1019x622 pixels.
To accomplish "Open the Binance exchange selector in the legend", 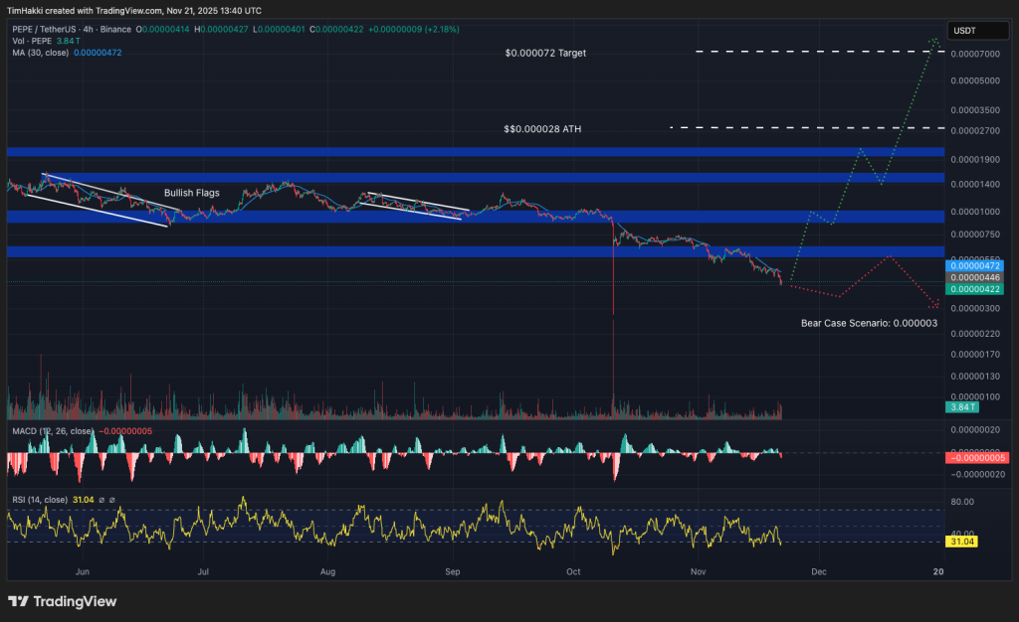I will tap(115, 29).
